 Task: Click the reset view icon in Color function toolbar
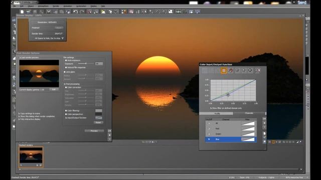pos(250,70)
